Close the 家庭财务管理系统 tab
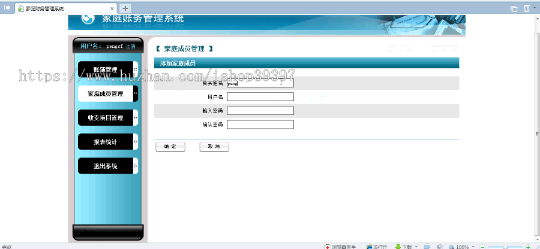Screen dimensions: 540x249 112,8
